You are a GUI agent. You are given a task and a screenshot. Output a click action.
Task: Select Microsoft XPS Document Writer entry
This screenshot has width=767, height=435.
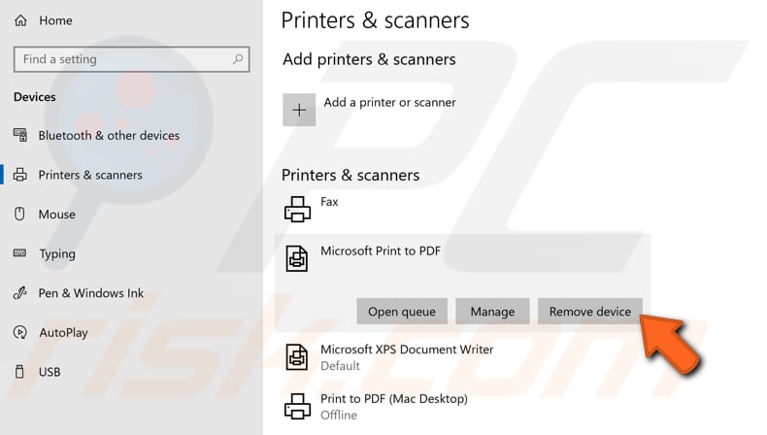[x=407, y=350]
